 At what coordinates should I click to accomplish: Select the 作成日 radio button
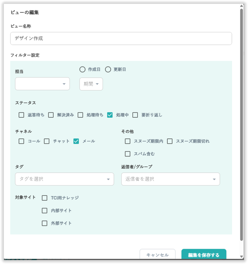[82, 69]
